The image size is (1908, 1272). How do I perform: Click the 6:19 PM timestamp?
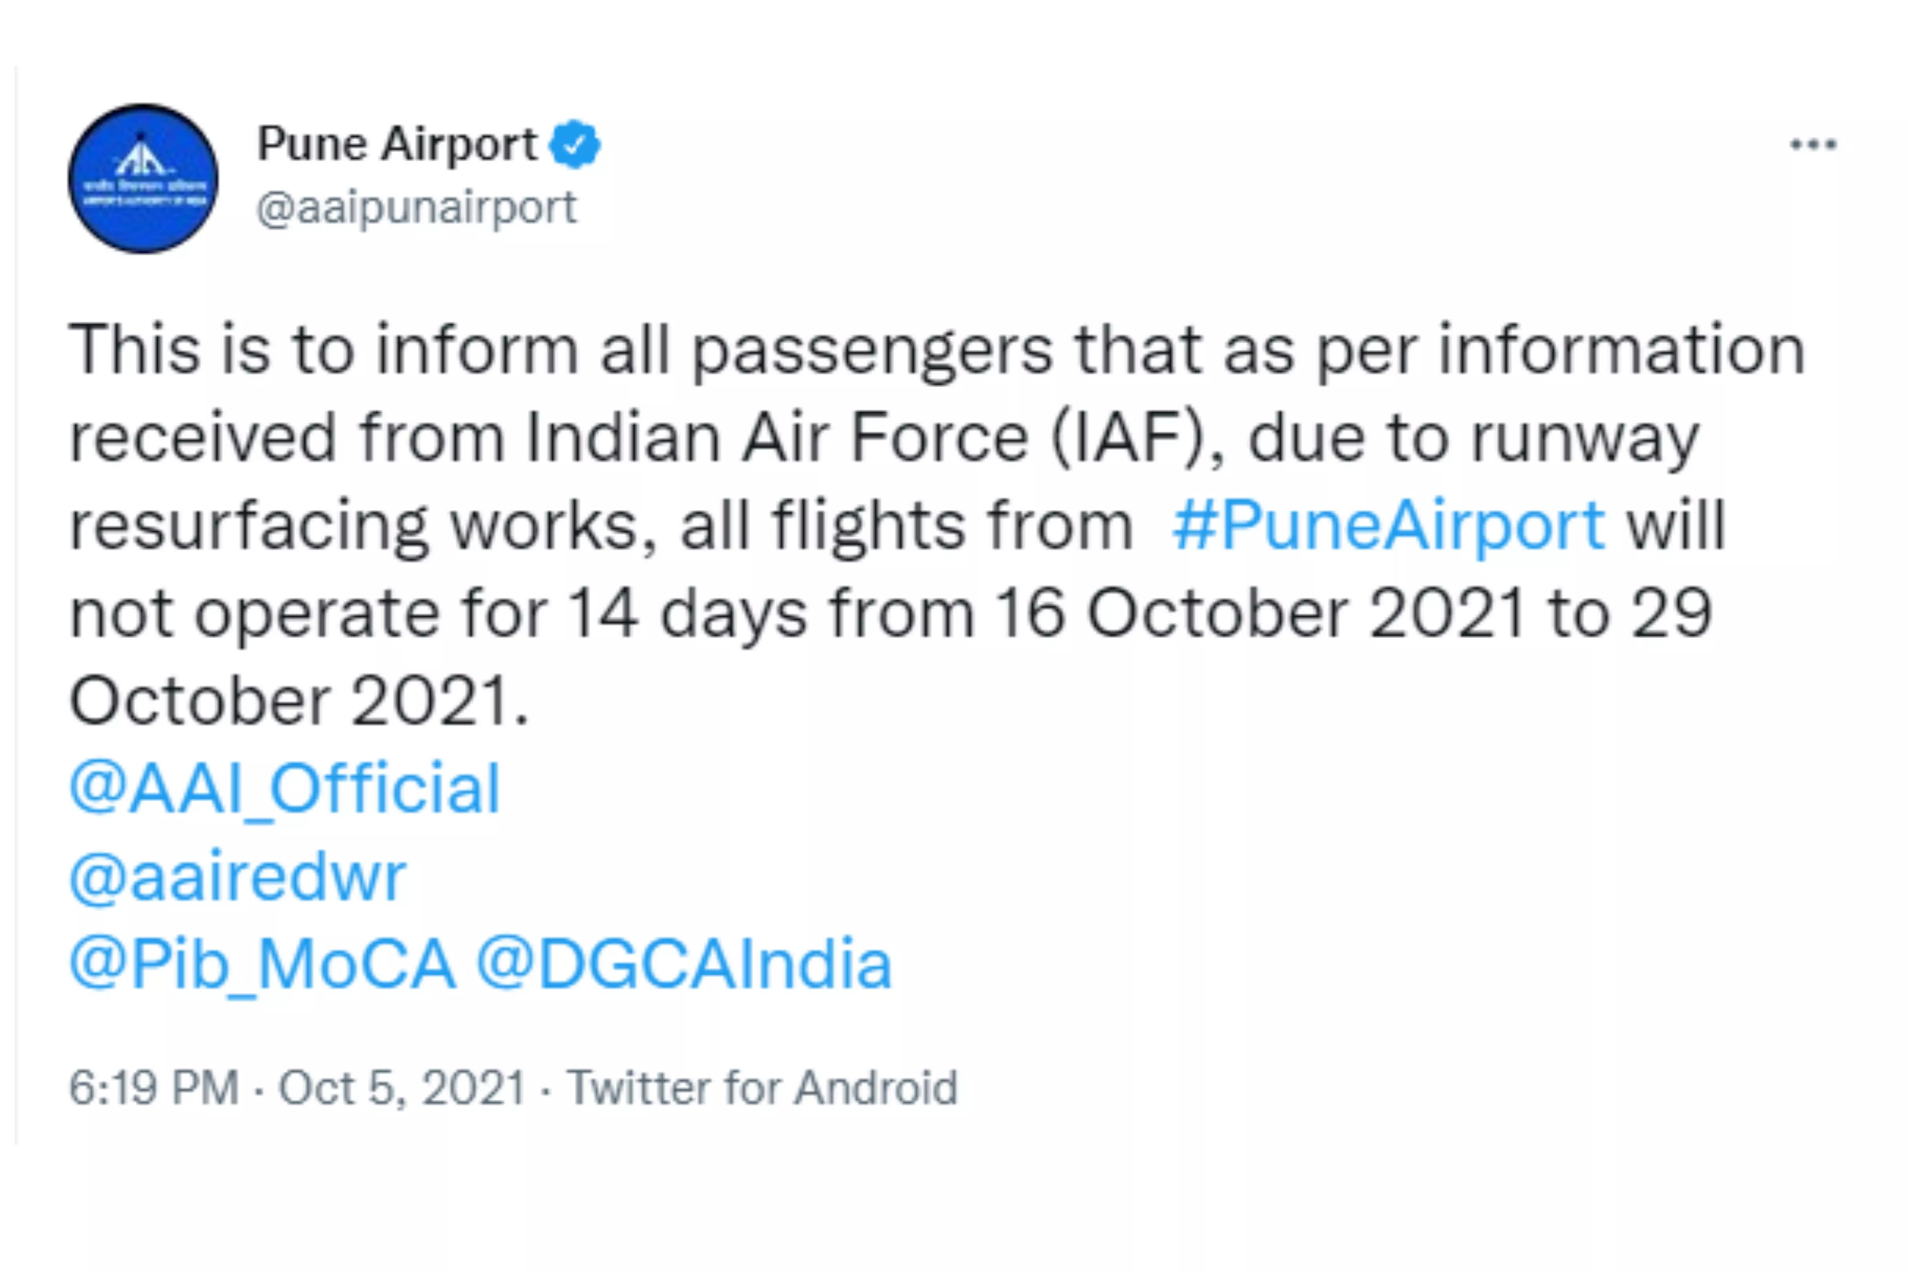click(x=154, y=1088)
